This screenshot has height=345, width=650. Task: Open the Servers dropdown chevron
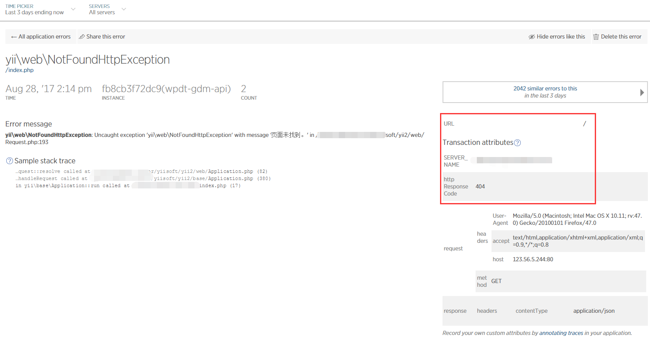coord(123,9)
